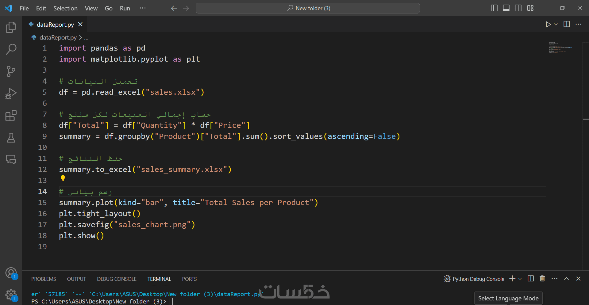Click the Select Language Mode button
The image size is (589, 305).
[508, 298]
